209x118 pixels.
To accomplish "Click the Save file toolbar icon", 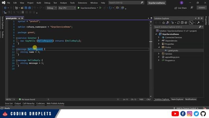I will pos(26,8).
